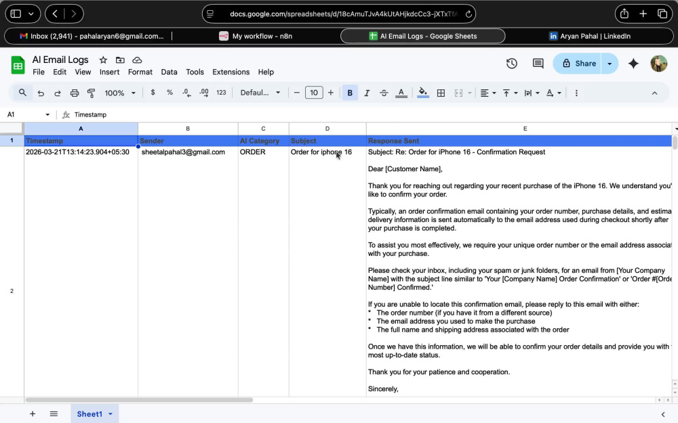Screen dimensions: 678x423
Task: Show the side panel chevron at bottom right
Action: (663, 414)
